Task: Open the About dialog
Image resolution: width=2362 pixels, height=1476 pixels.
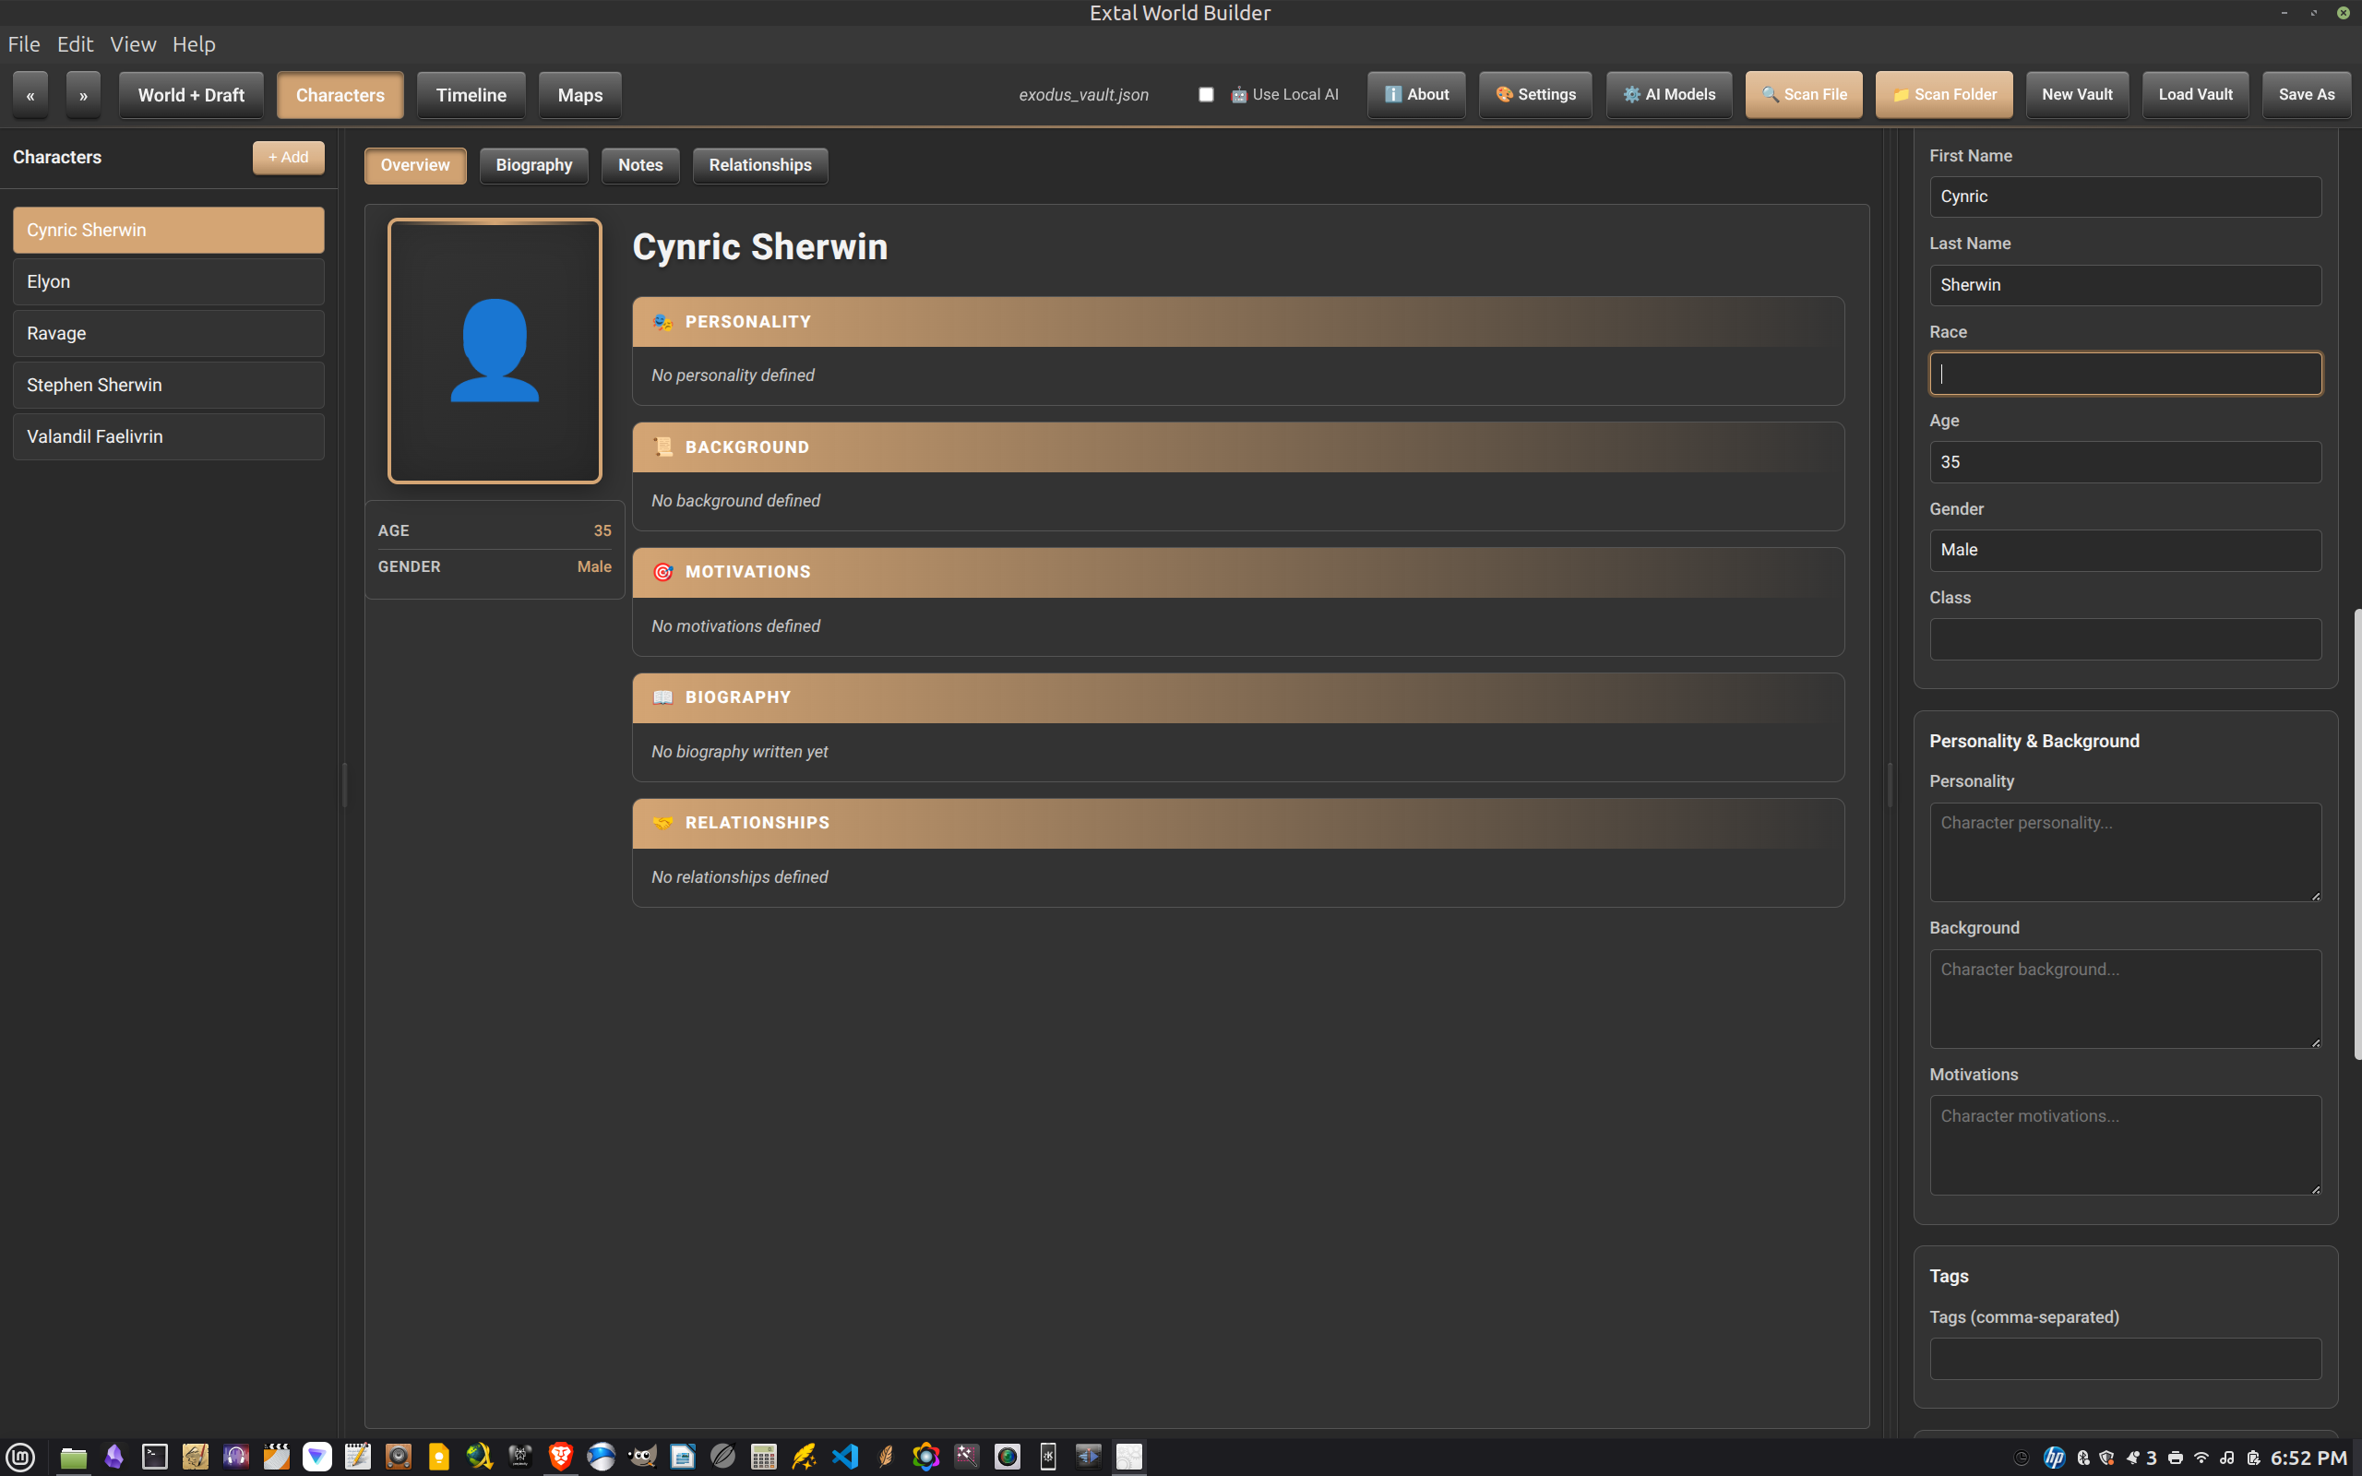Action: [x=1415, y=95]
